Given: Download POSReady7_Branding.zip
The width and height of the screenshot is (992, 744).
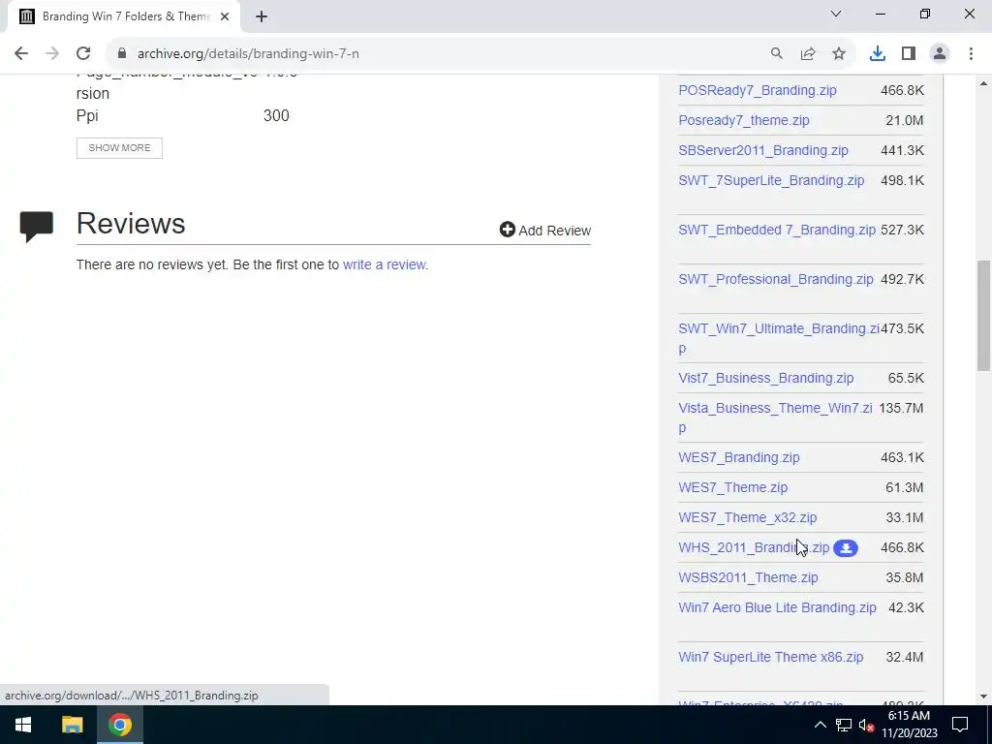Looking at the screenshot, I should coord(758,90).
